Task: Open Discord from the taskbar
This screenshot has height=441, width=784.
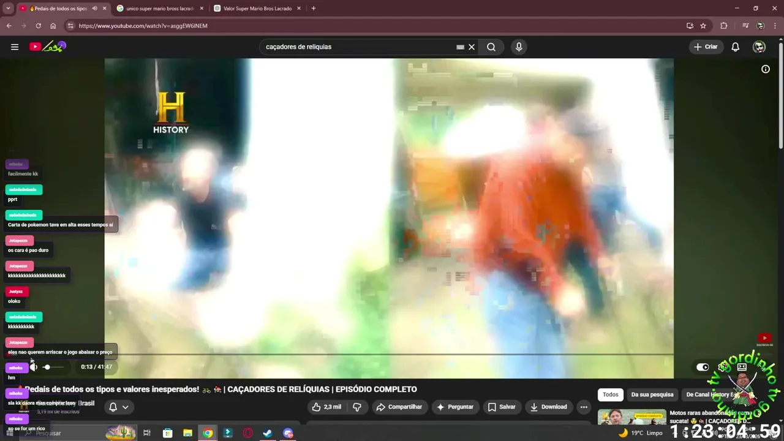Action: click(x=288, y=433)
